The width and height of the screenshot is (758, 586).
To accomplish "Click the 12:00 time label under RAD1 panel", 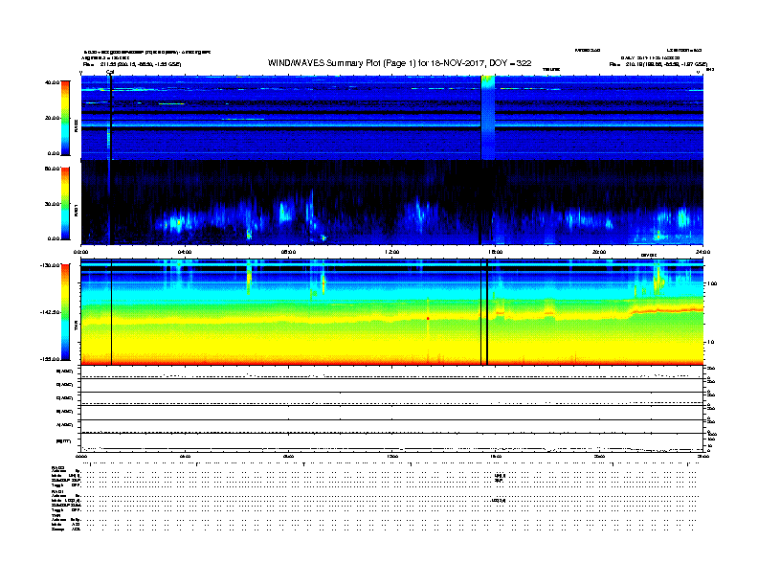I will [392, 252].
